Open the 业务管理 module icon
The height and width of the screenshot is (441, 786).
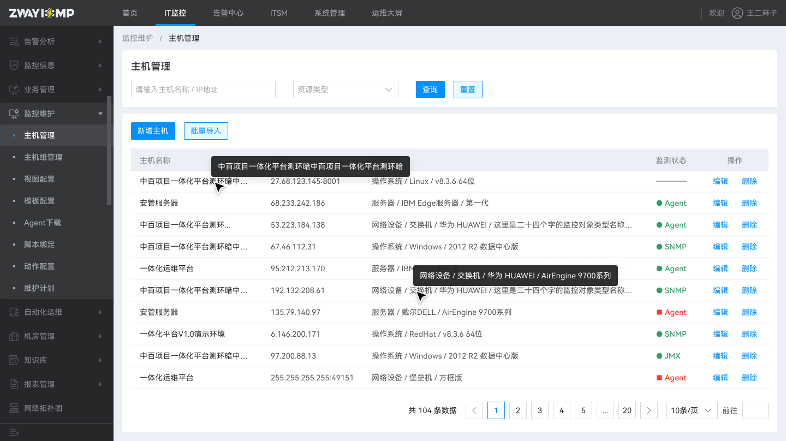pyautogui.click(x=14, y=89)
